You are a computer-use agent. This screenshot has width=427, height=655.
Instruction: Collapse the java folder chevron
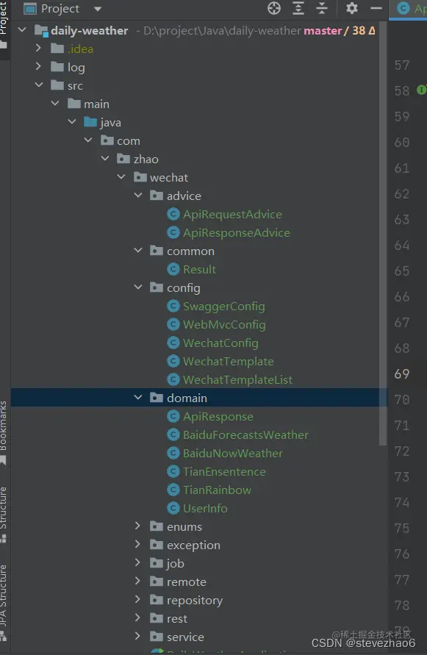coord(72,122)
